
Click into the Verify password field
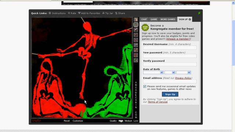click(x=170, y=65)
